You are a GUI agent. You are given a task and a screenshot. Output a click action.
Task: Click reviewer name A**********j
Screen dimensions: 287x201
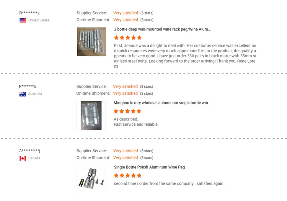coord(29,151)
